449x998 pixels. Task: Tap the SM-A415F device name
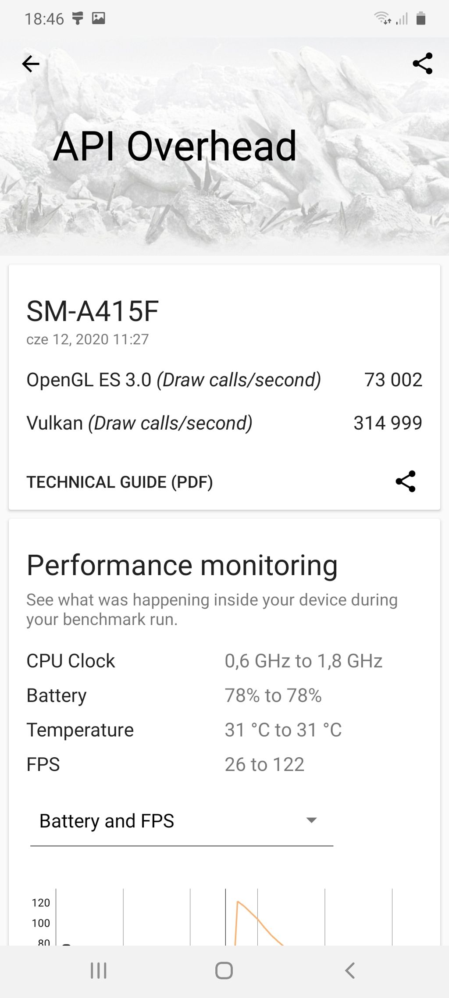click(x=93, y=311)
